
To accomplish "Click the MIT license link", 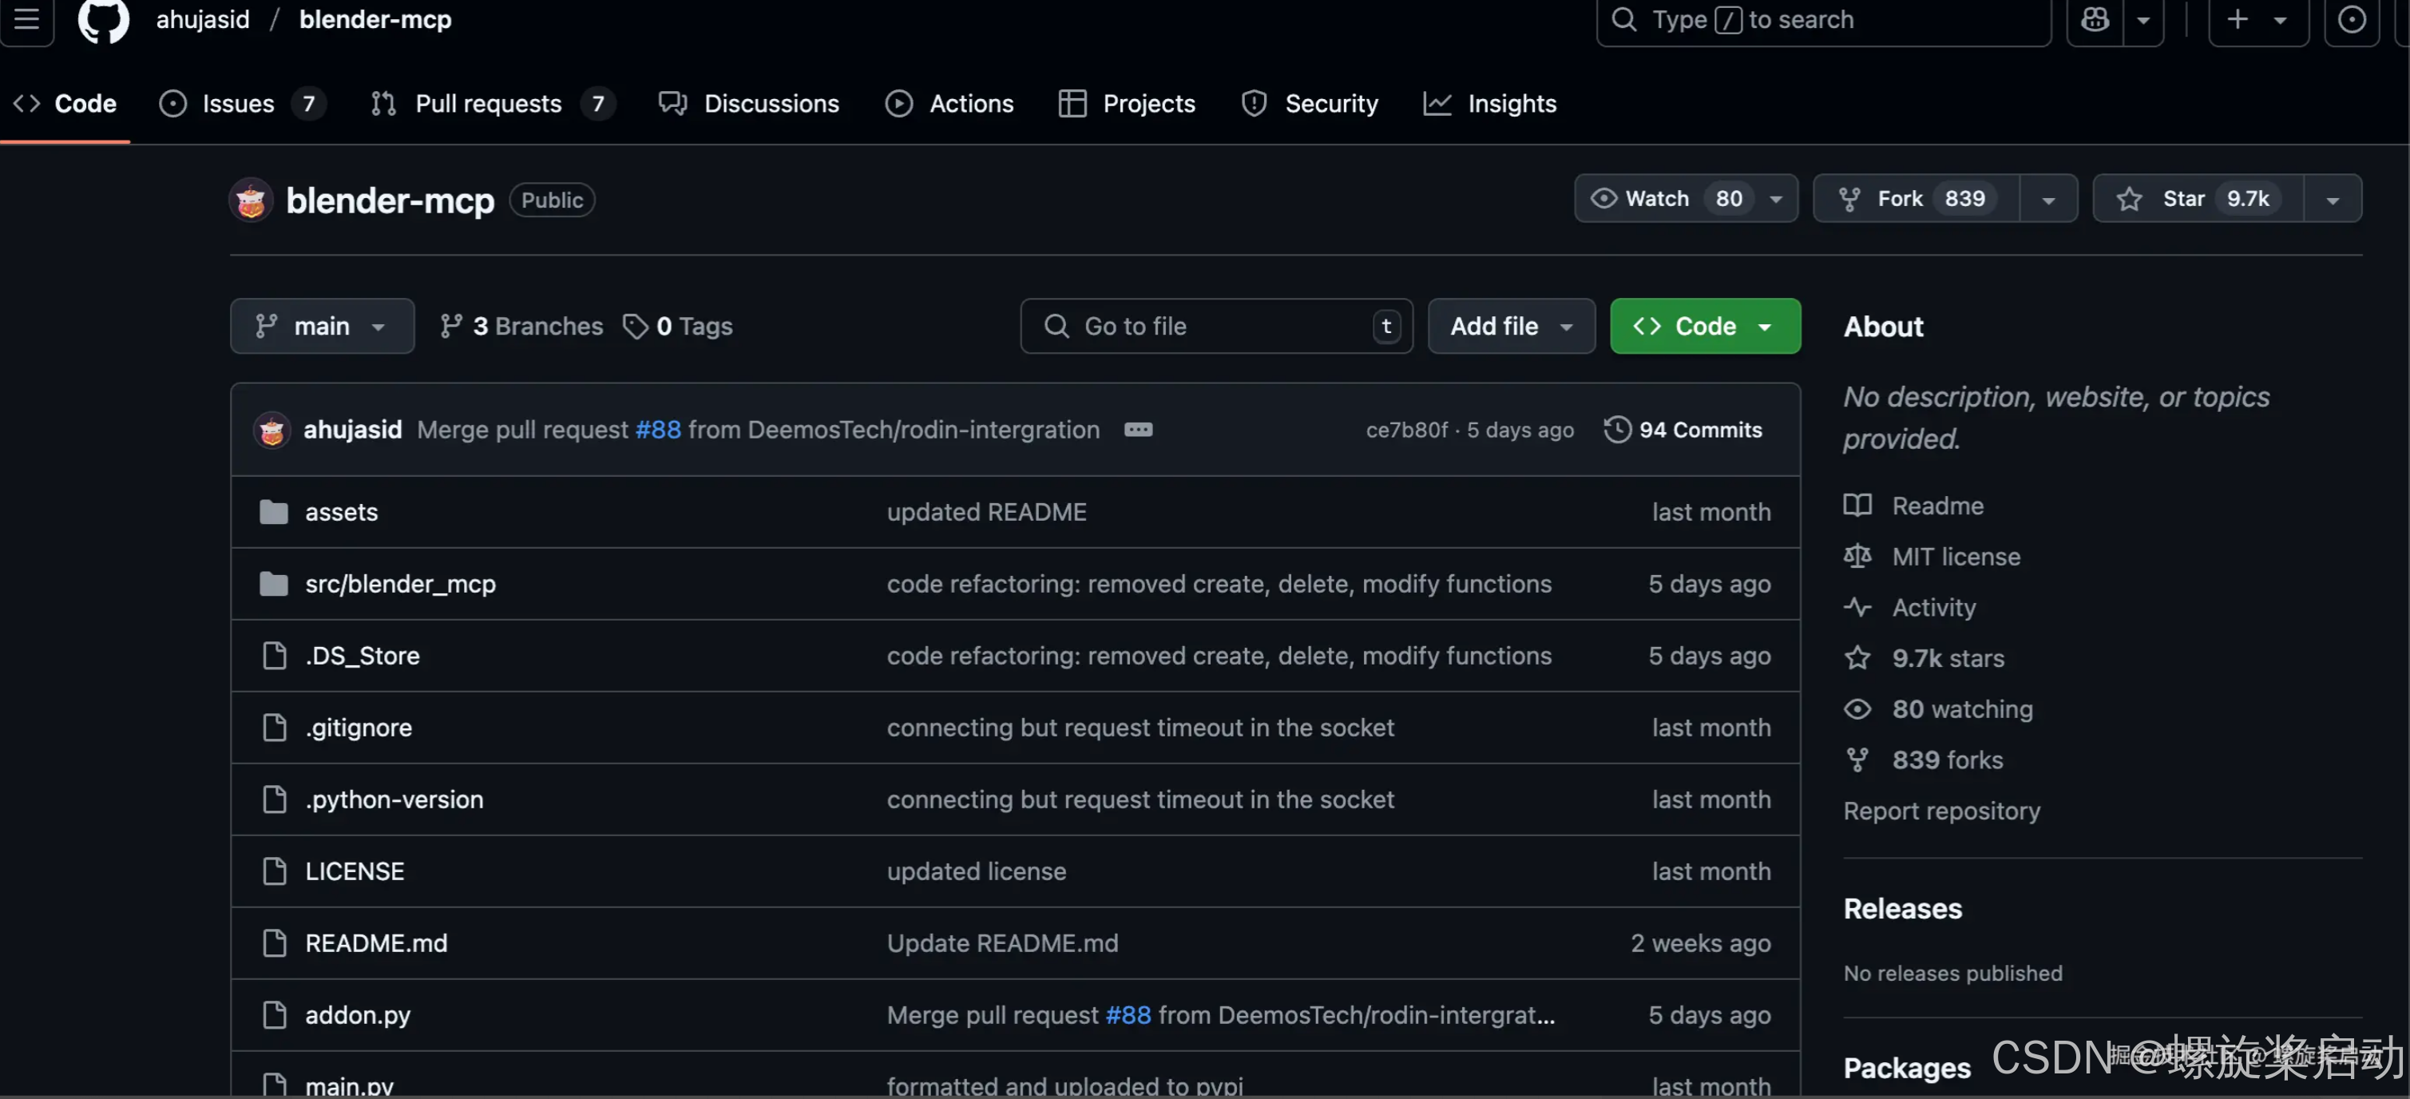I will (1956, 557).
